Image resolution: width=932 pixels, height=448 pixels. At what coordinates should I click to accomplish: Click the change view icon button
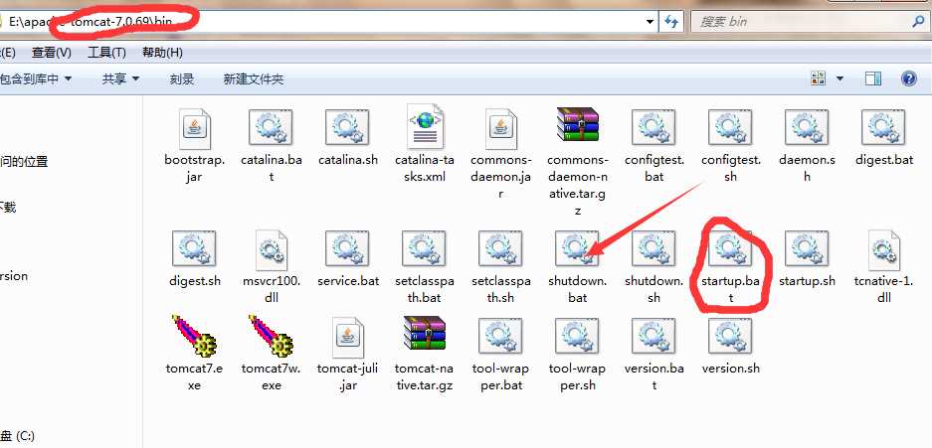pyautogui.click(x=819, y=78)
